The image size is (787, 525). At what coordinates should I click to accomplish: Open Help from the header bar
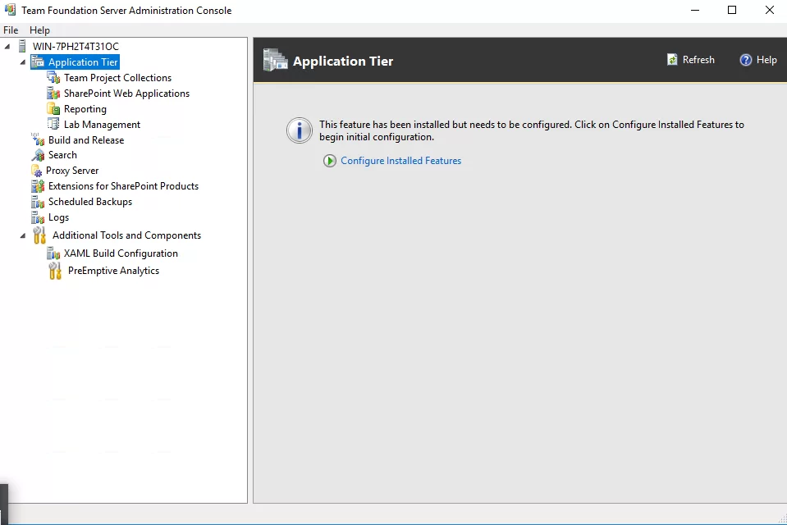(x=757, y=60)
